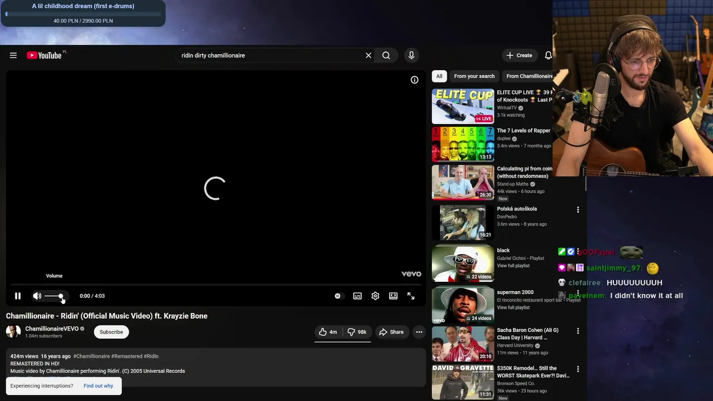Show video info card icon
This screenshot has width=713, height=401.
414,80
